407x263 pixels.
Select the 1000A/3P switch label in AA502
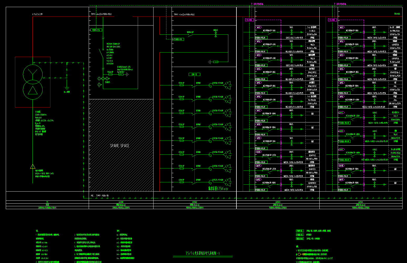click(190, 32)
